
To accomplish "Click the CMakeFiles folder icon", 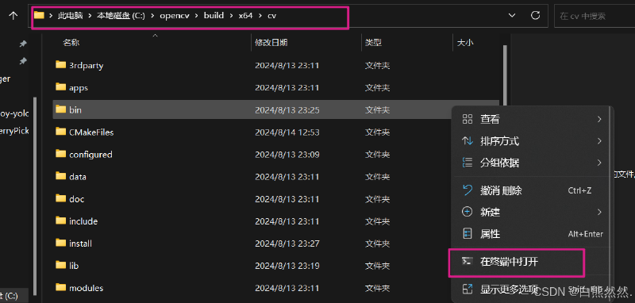I will click(61, 131).
